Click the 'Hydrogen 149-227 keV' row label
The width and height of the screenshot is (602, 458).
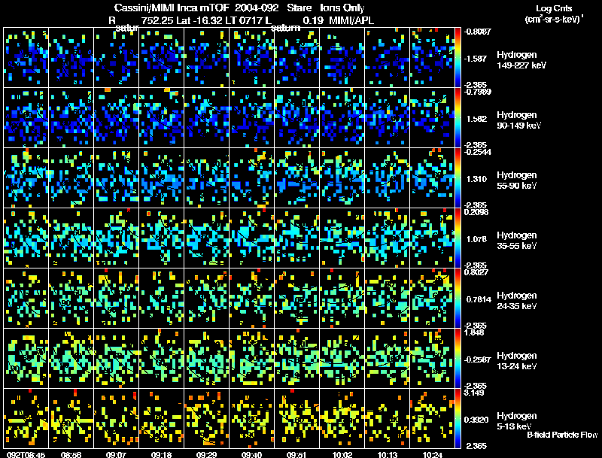point(521,60)
